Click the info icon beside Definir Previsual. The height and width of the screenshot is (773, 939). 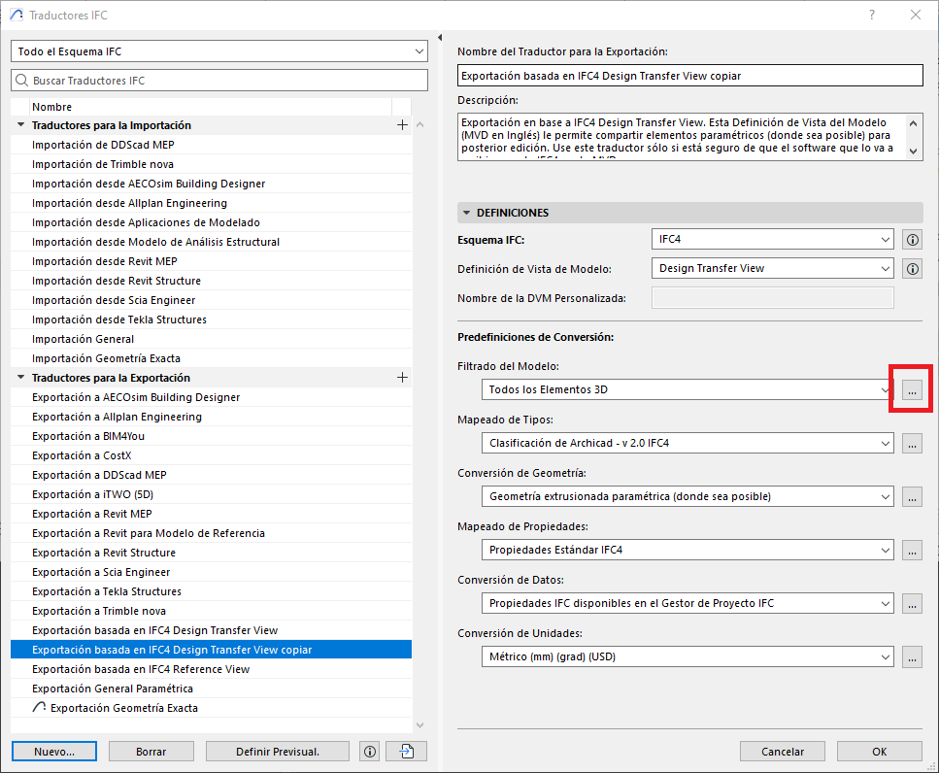(x=369, y=751)
